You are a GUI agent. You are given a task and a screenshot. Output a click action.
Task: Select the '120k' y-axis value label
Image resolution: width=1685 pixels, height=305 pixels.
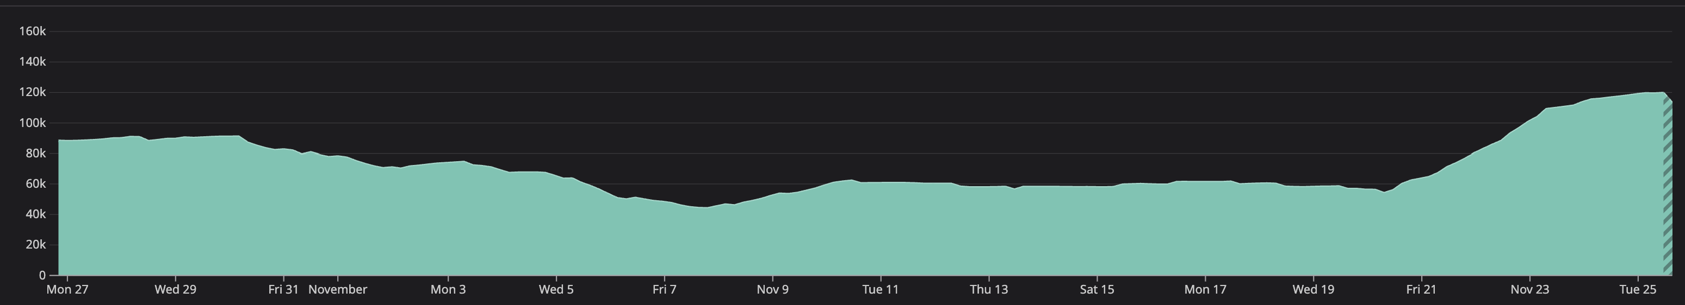(32, 92)
